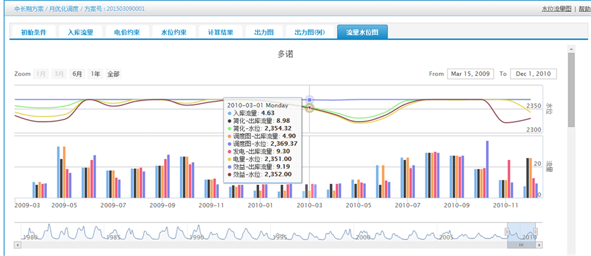Click the left scroll arrow under navigator
591x256 pixels.
(x=17, y=245)
